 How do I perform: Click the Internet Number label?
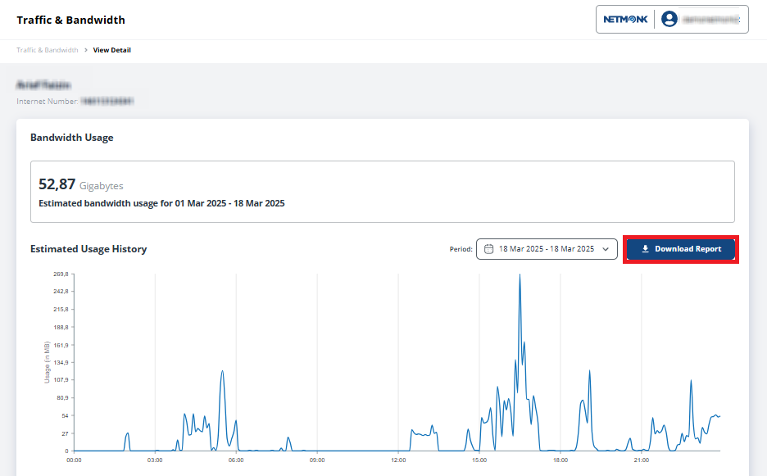tap(48, 102)
